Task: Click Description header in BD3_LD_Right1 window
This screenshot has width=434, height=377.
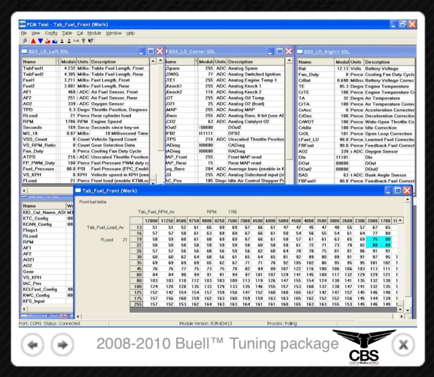Action: pos(389,62)
